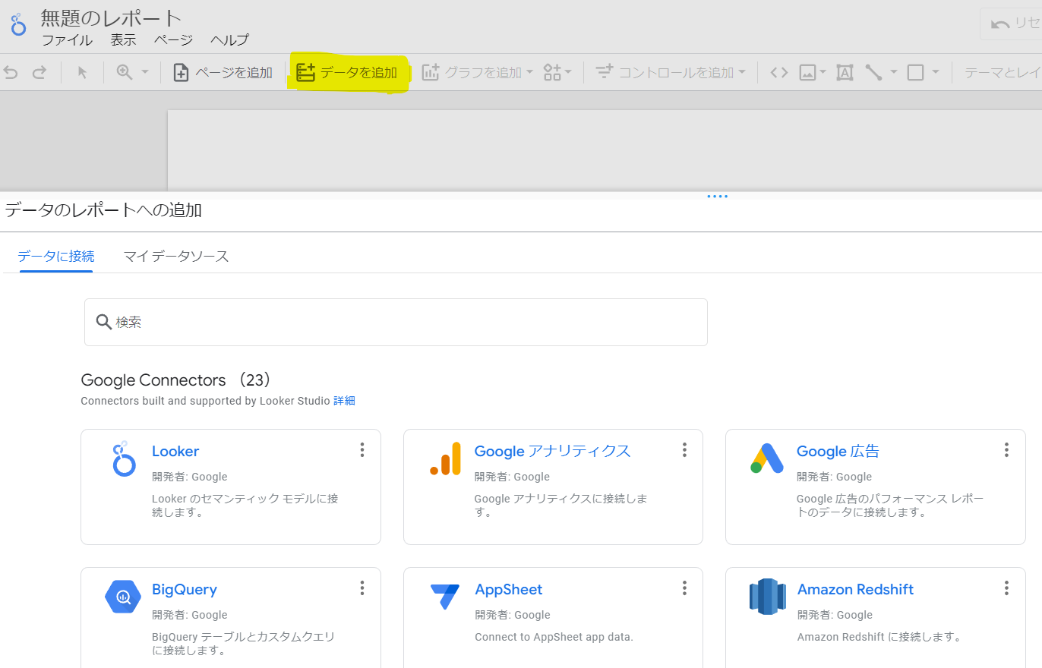Select the text box tool
1042x668 pixels.
coord(845,72)
